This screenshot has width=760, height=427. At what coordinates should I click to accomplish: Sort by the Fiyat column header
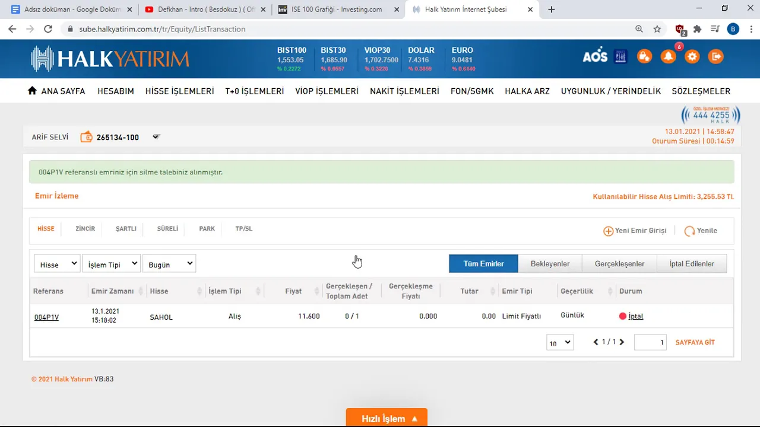click(293, 291)
